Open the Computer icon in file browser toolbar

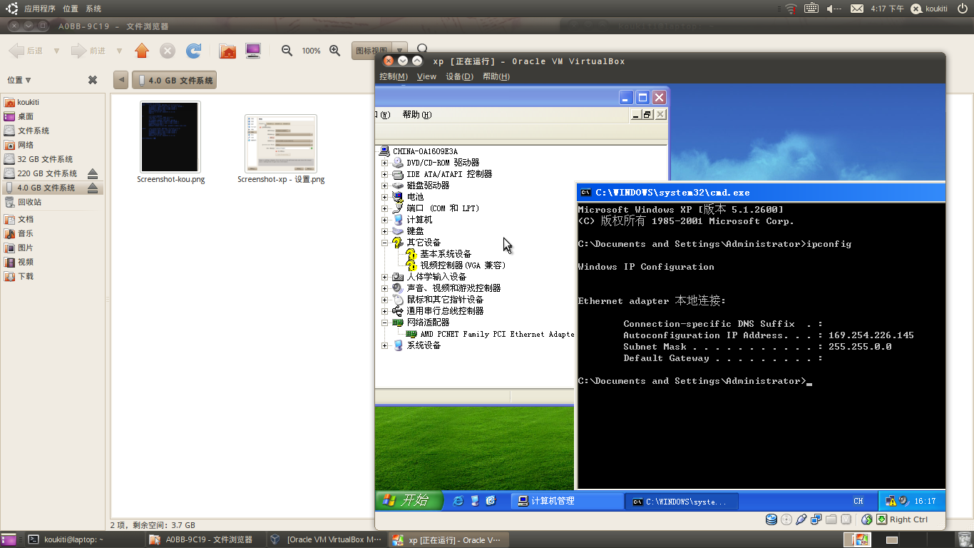tap(252, 51)
